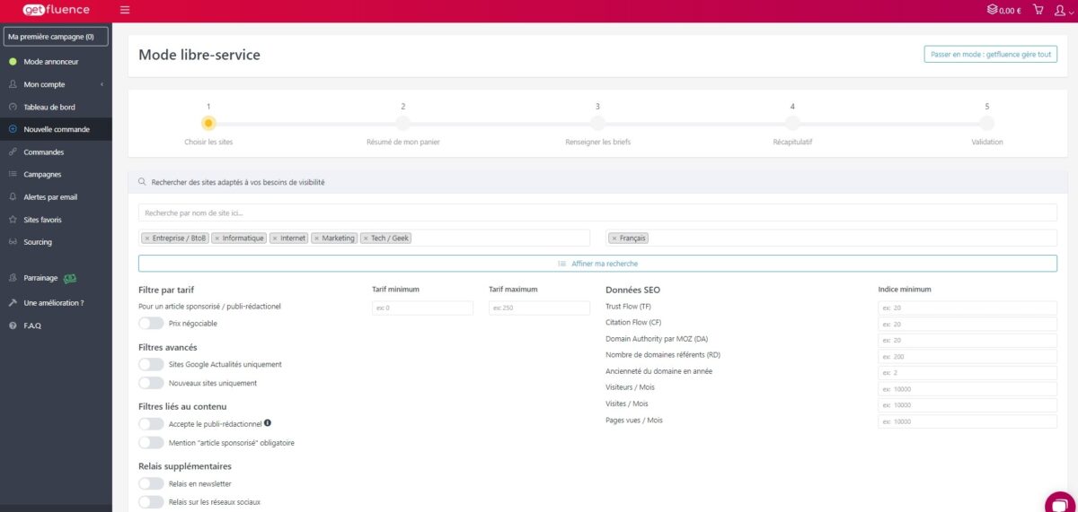Click Passer en mode getfluence gère tout
The height and width of the screenshot is (512, 1078).
click(990, 55)
